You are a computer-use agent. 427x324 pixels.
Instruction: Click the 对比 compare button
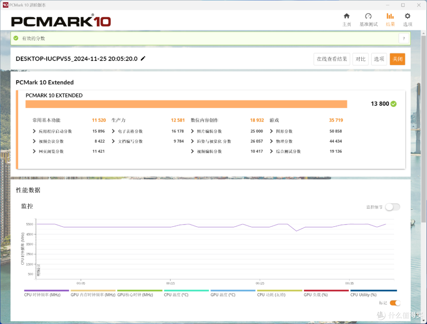point(361,59)
